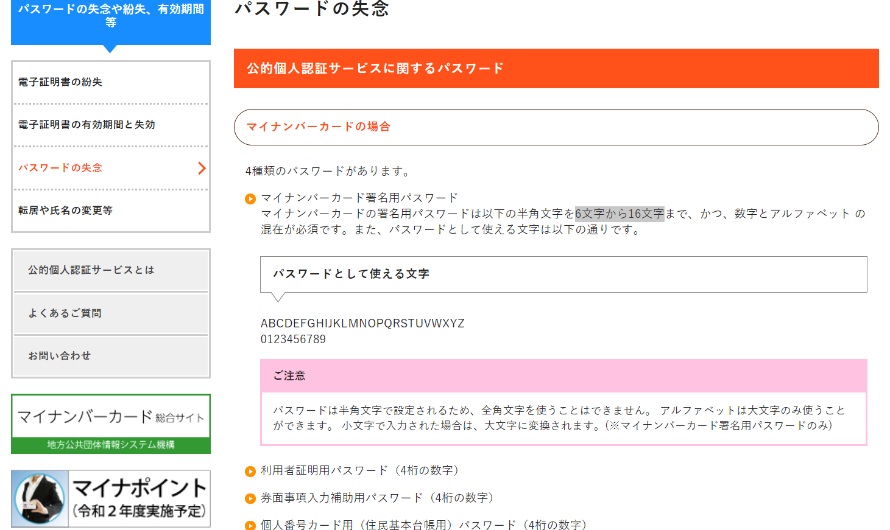Click the 0123456789 digit line
Screen dimensions: 890x530
pos(293,339)
